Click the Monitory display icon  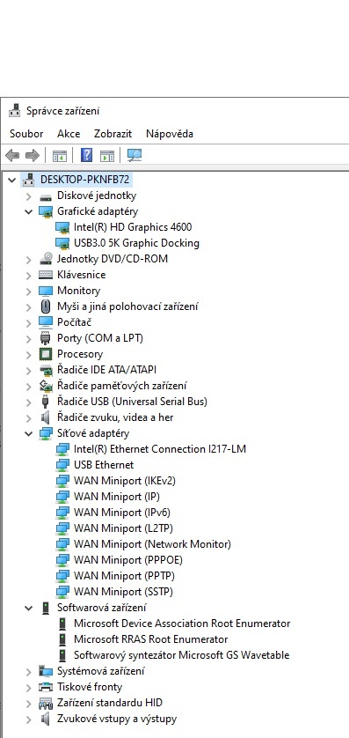click(x=46, y=291)
